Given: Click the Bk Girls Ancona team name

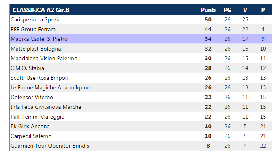Looking at the screenshot, I should 30,126.
